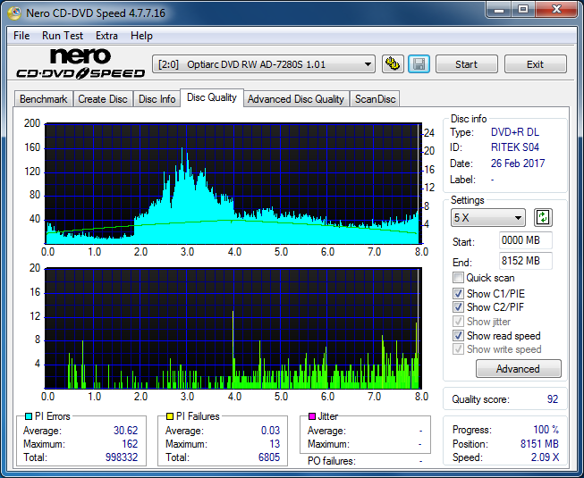
Task: Uncheck Show C1/PIE checkbox
Action: pyautogui.click(x=458, y=293)
